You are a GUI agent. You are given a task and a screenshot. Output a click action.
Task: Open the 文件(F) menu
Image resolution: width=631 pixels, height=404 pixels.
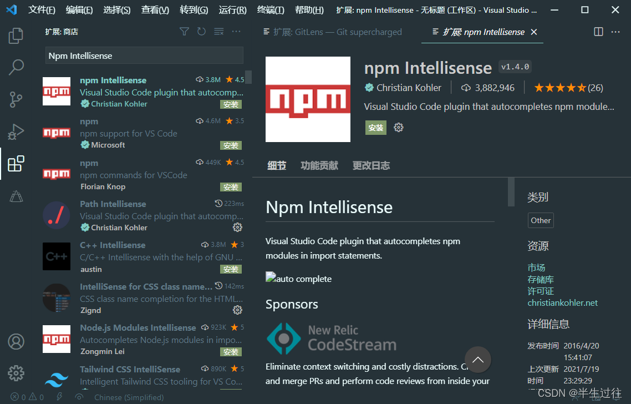tap(42, 10)
